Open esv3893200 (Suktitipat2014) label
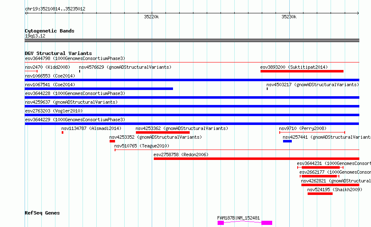 point(294,67)
